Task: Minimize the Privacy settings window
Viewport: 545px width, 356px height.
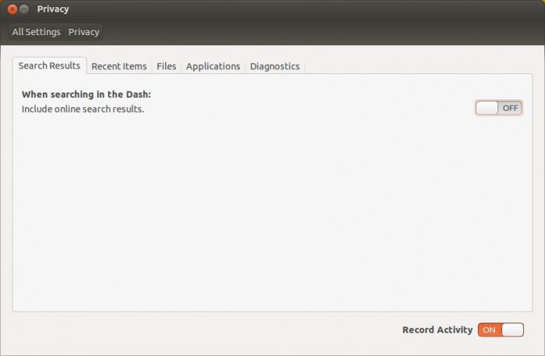Action: tap(25, 9)
